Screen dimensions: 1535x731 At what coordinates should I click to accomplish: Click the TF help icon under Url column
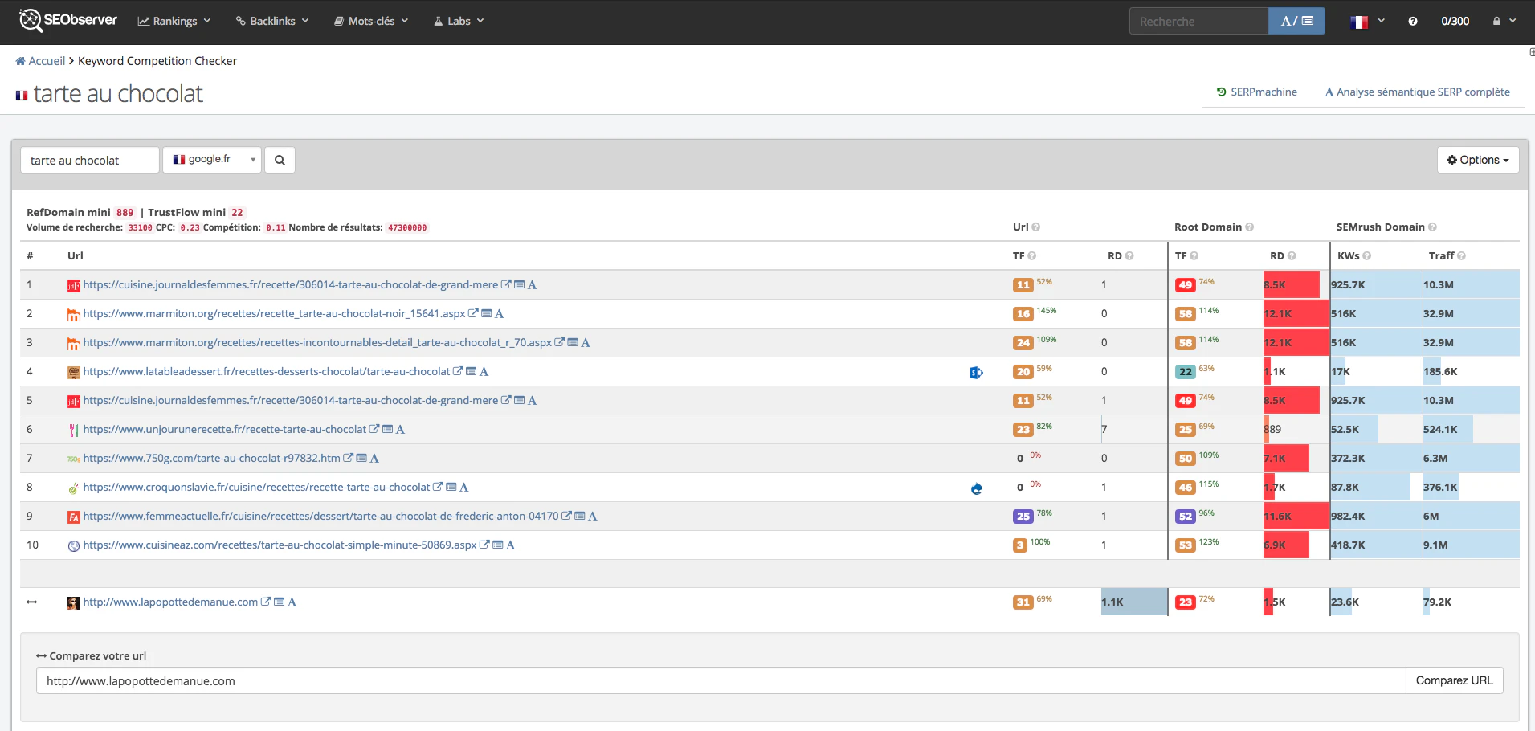coord(1032,256)
